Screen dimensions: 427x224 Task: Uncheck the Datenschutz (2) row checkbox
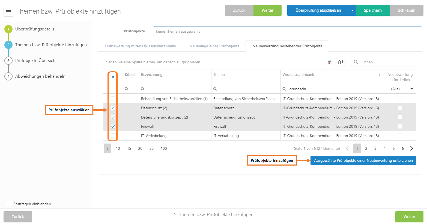tap(113, 108)
